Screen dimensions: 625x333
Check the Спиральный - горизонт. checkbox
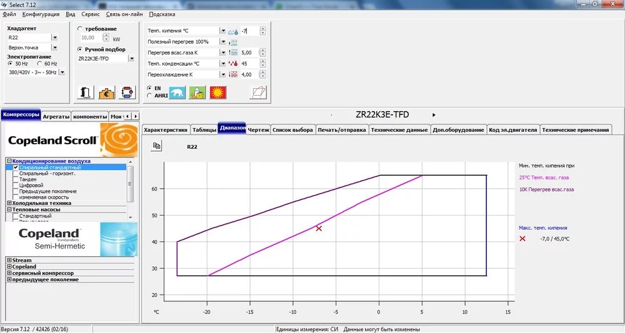click(x=16, y=174)
